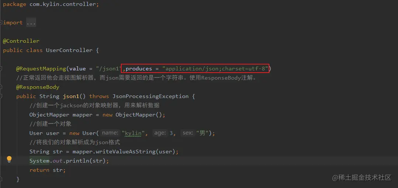Click the "application/json;charset=utf-8" string
Viewport: 398px width, 188px height.
pyautogui.click(x=216, y=69)
